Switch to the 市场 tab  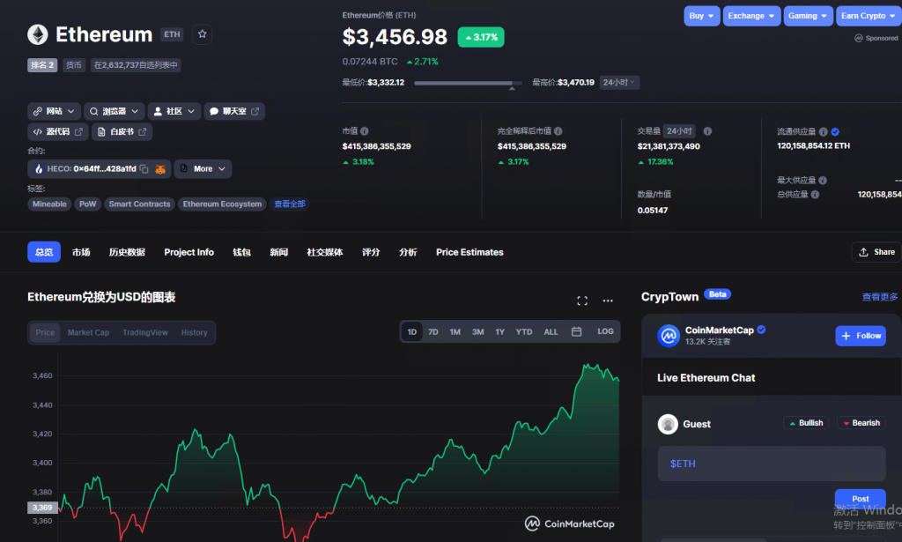[81, 252]
